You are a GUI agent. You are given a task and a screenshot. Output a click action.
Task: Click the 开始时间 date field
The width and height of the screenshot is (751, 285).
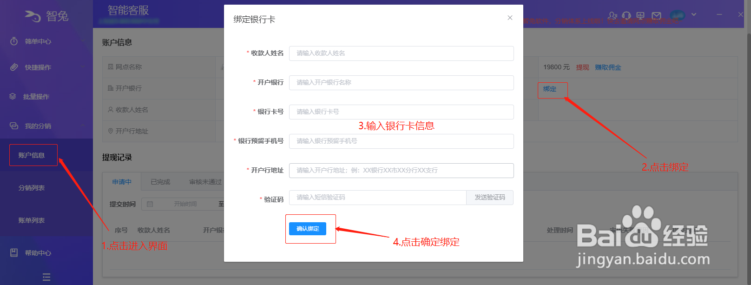click(x=185, y=204)
